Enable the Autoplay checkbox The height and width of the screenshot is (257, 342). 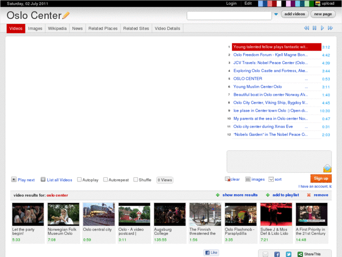[80, 180]
